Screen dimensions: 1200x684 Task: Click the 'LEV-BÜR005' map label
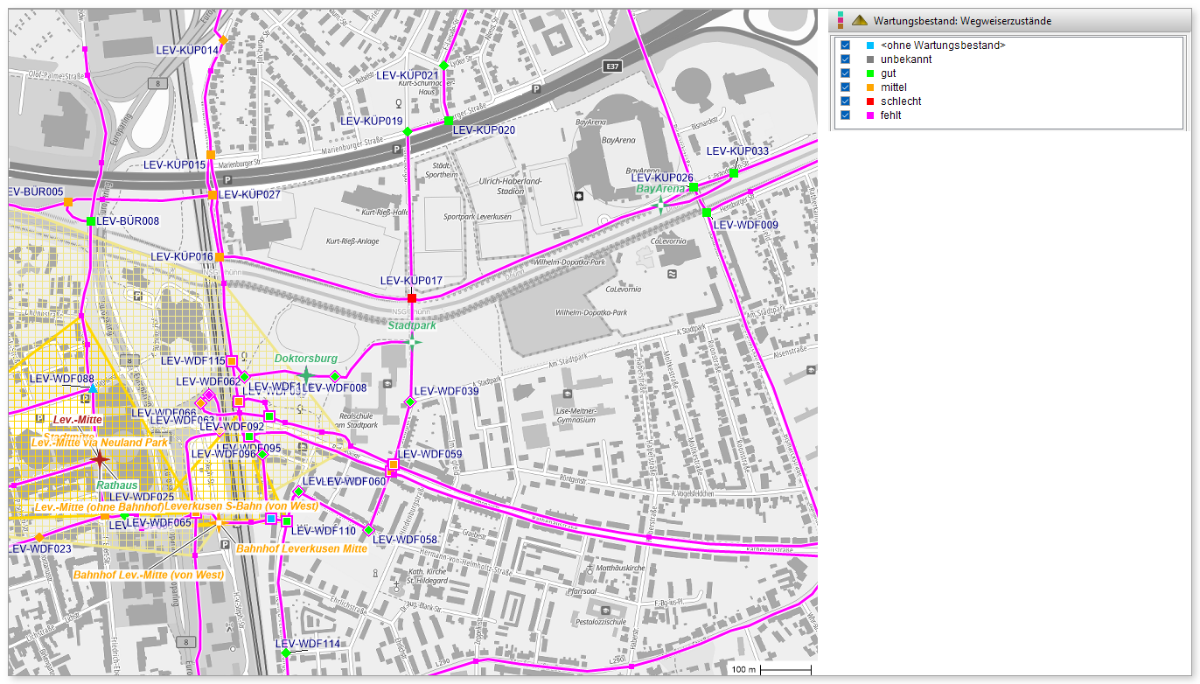pyautogui.click(x=36, y=192)
